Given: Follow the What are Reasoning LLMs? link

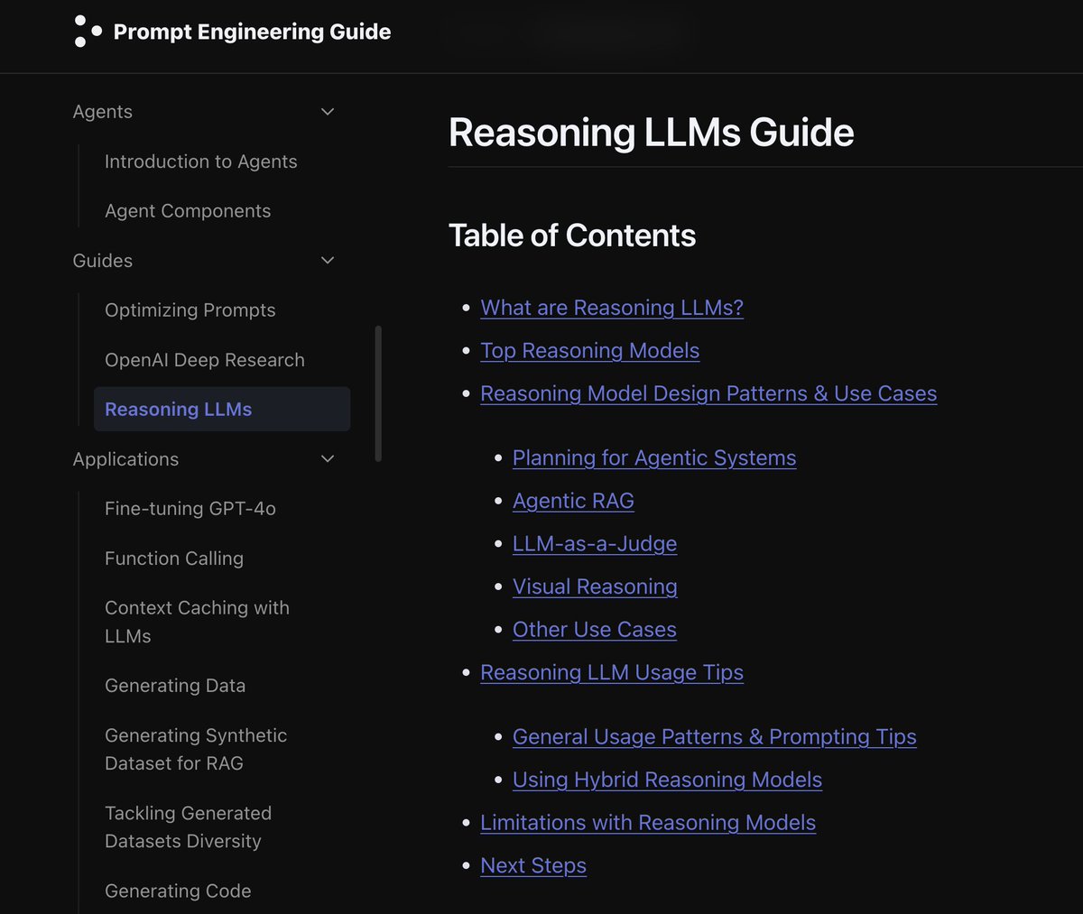Looking at the screenshot, I should 612,308.
